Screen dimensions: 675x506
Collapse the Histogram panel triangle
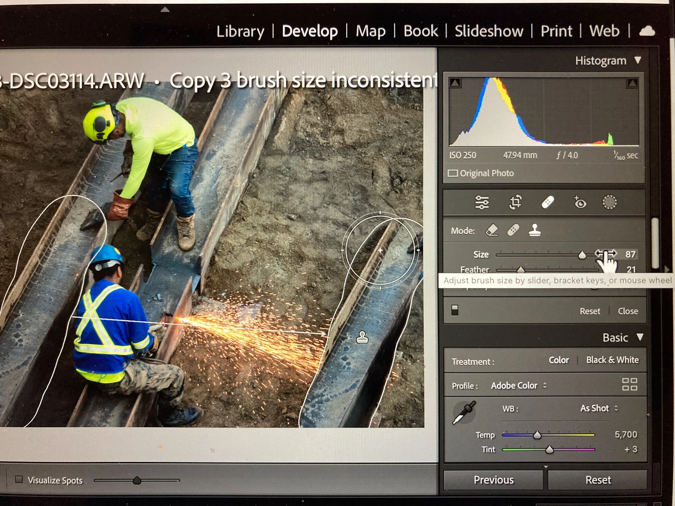point(638,60)
